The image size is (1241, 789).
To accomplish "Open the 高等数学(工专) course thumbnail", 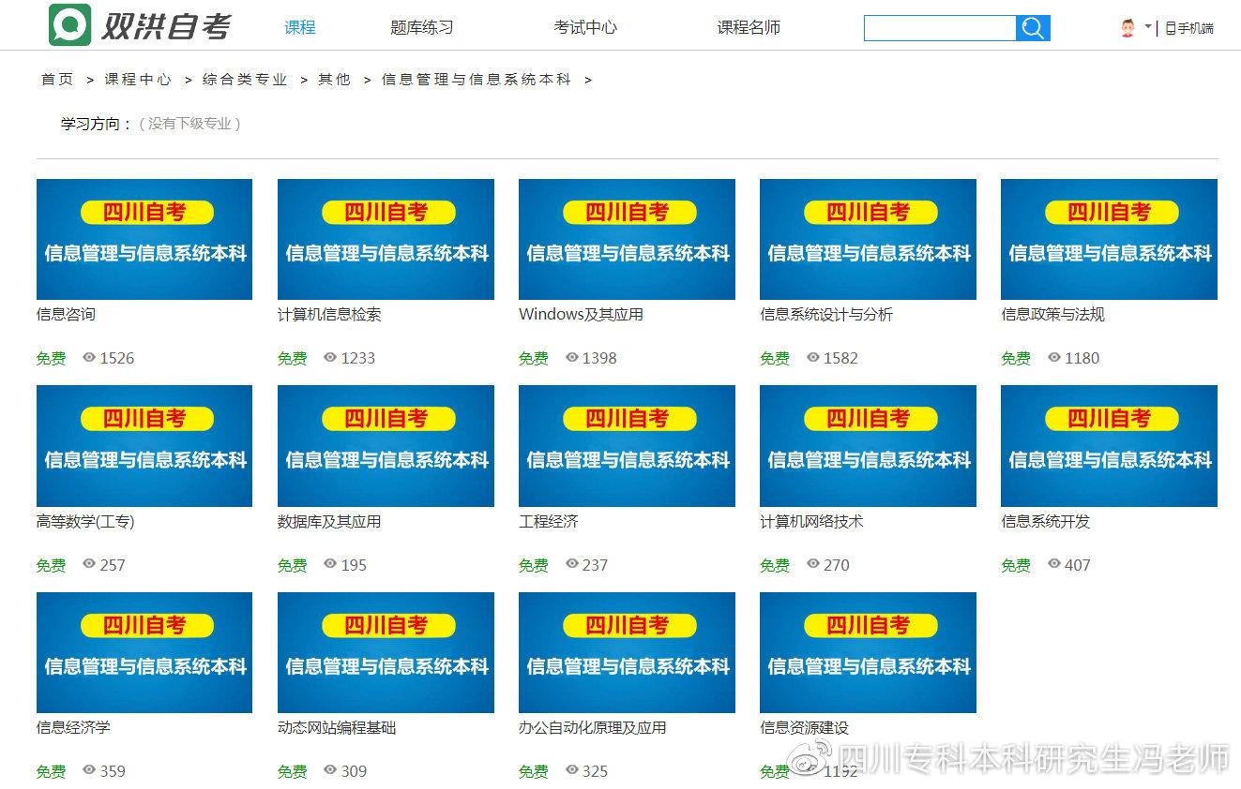I will click(144, 446).
